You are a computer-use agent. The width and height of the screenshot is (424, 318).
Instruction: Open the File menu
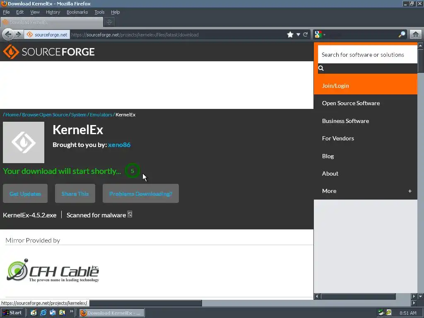tap(6, 12)
